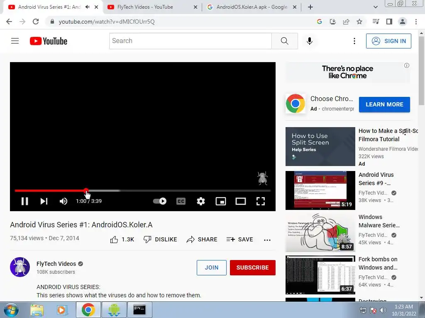Click the SIGN IN button
The height and width of the screenshot is (318, 425).
(388, 41)
